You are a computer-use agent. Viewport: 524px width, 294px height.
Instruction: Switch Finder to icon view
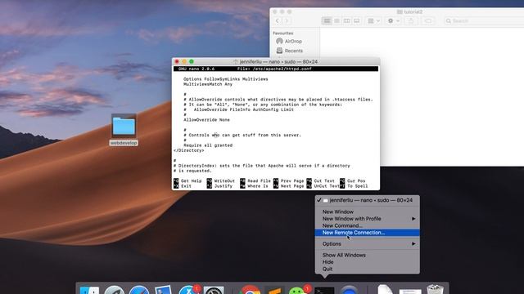[x=327, y=21]
